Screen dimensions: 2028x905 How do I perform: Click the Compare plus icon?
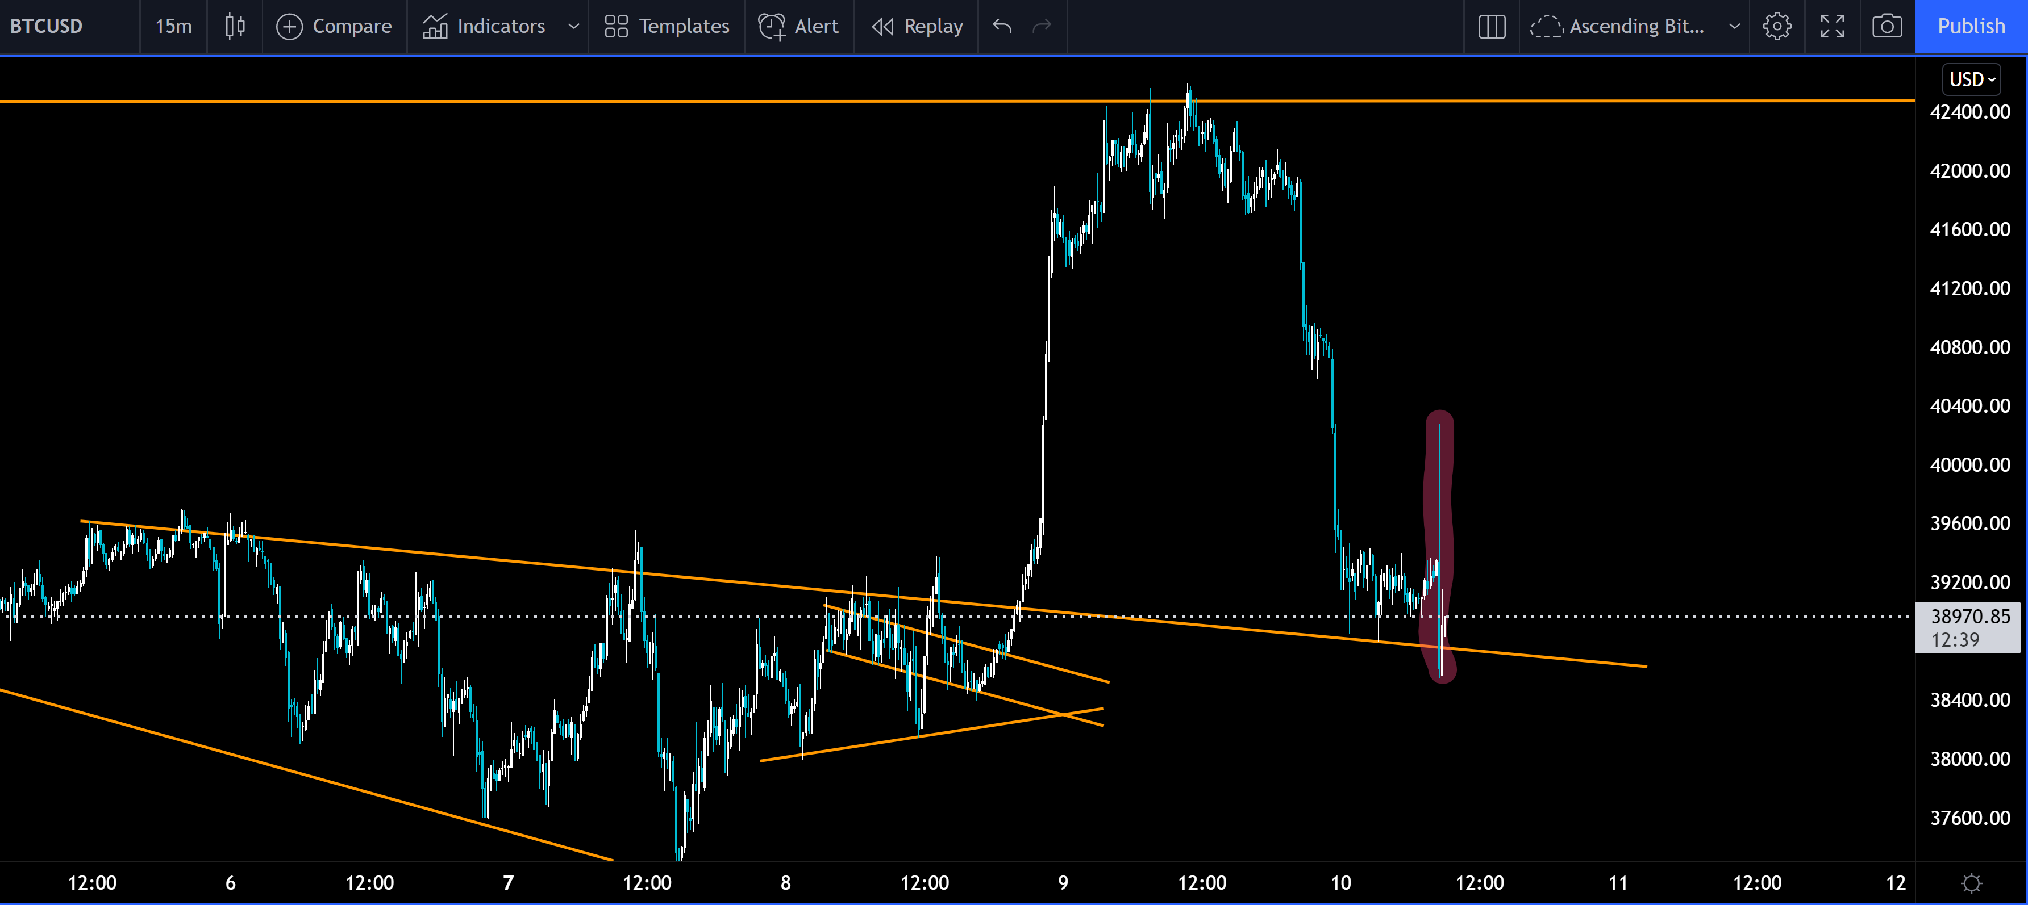tap(289, 26)
